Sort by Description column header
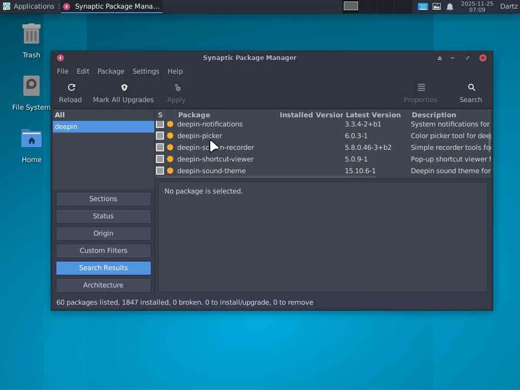520x390 pixels. (x=450, y=115)
